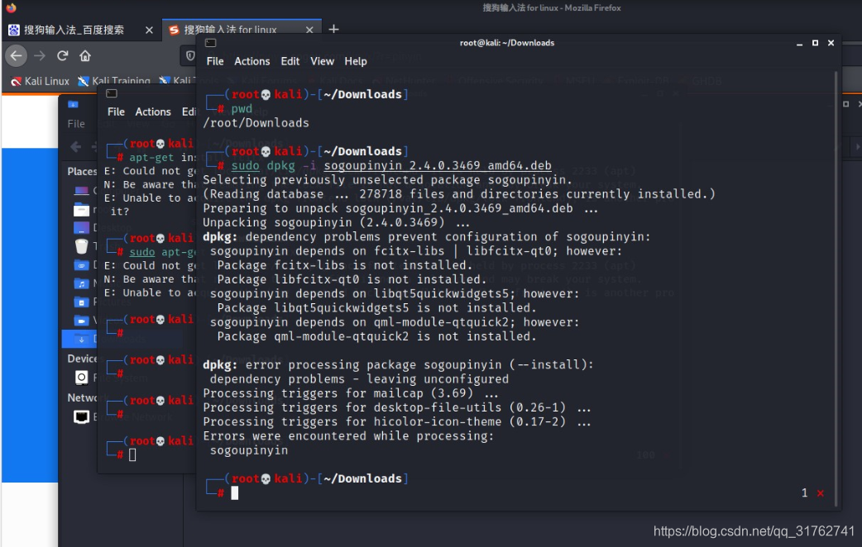Click the cursor at the last prompt
Image resolution: width=862 pixels, height=547 pixels.
pos(235,493)
